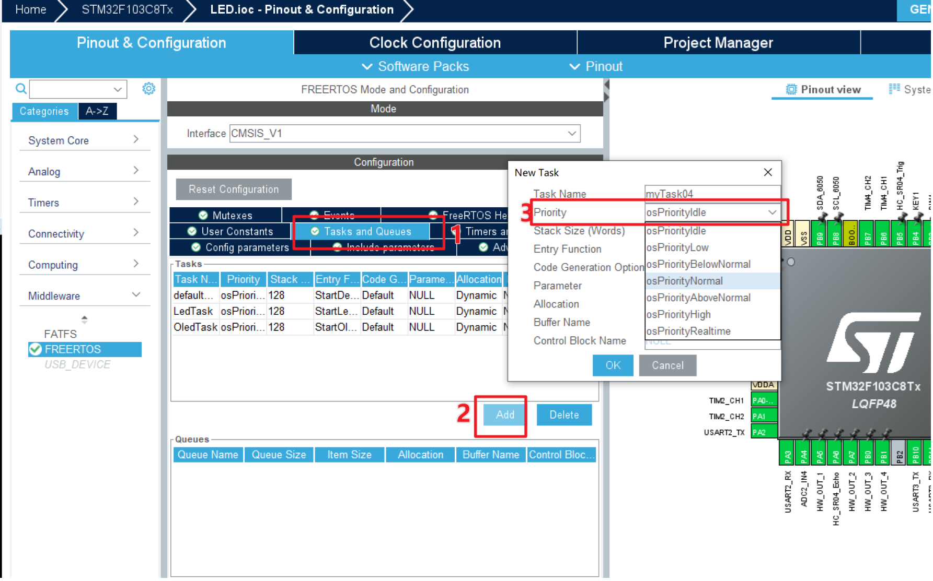Viewport: 933px width, 581px height.
Task: Open Mutexes tab
Action: (226, 215)
